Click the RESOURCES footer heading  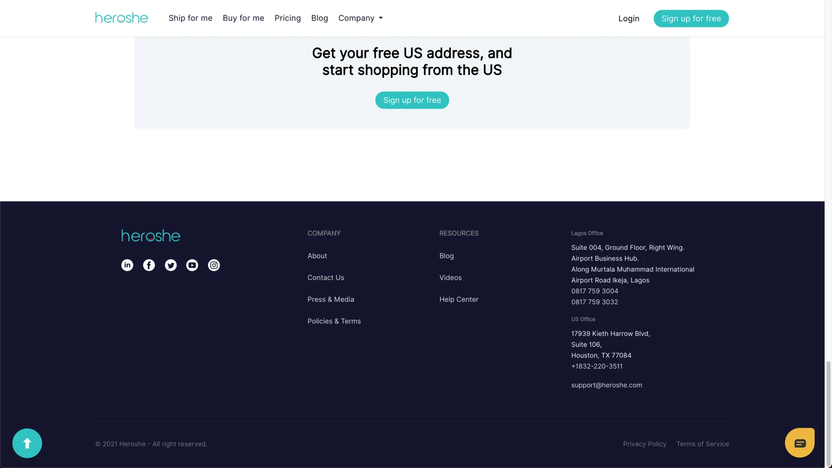(x=459, y=233)
